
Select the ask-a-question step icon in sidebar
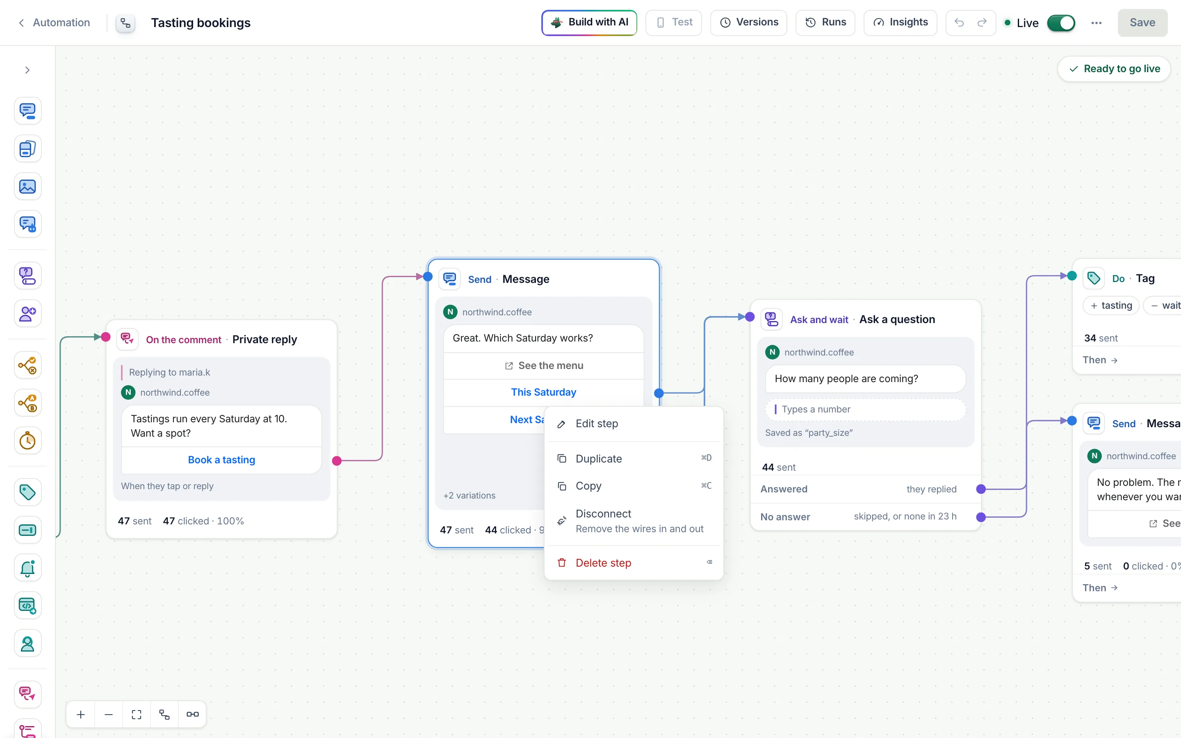[28, 276]
